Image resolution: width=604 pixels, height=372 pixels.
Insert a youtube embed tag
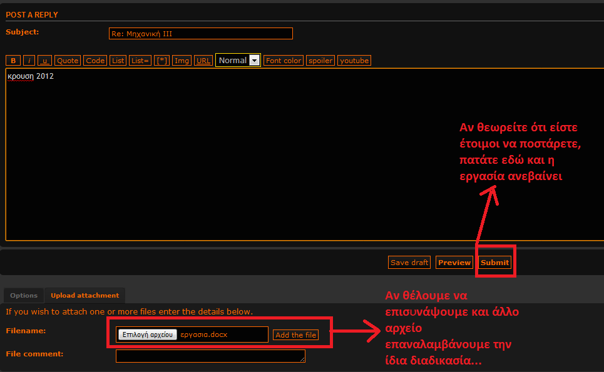[354, 61]
